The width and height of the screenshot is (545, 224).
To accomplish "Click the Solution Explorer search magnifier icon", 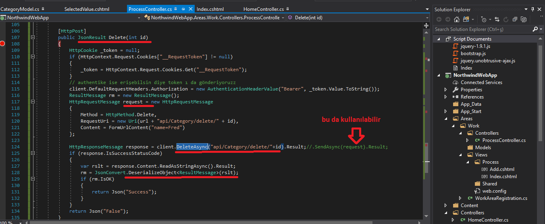I will pyautogui.click(x=535, y=29).
